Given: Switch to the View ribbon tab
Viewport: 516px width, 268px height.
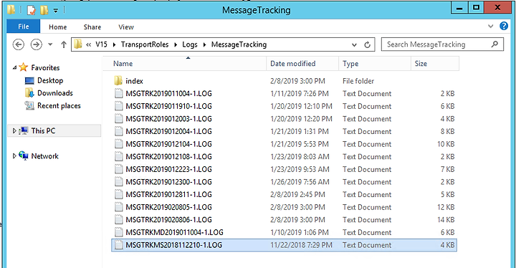Looking at the screenshot, I should [126, 27].
